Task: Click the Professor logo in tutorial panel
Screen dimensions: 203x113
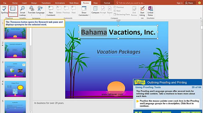Action: [x=140, y=82]
